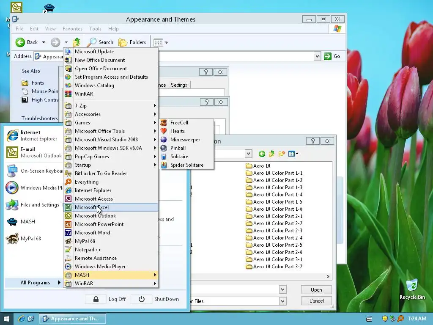Select folder Aero 10 Color Part 2-3
433x325 pixels.
(274, 231)
